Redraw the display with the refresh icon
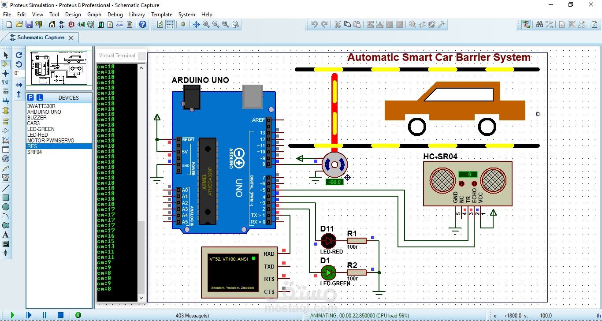The width and height of the screenshot is (602, 321). coord(160,25)
